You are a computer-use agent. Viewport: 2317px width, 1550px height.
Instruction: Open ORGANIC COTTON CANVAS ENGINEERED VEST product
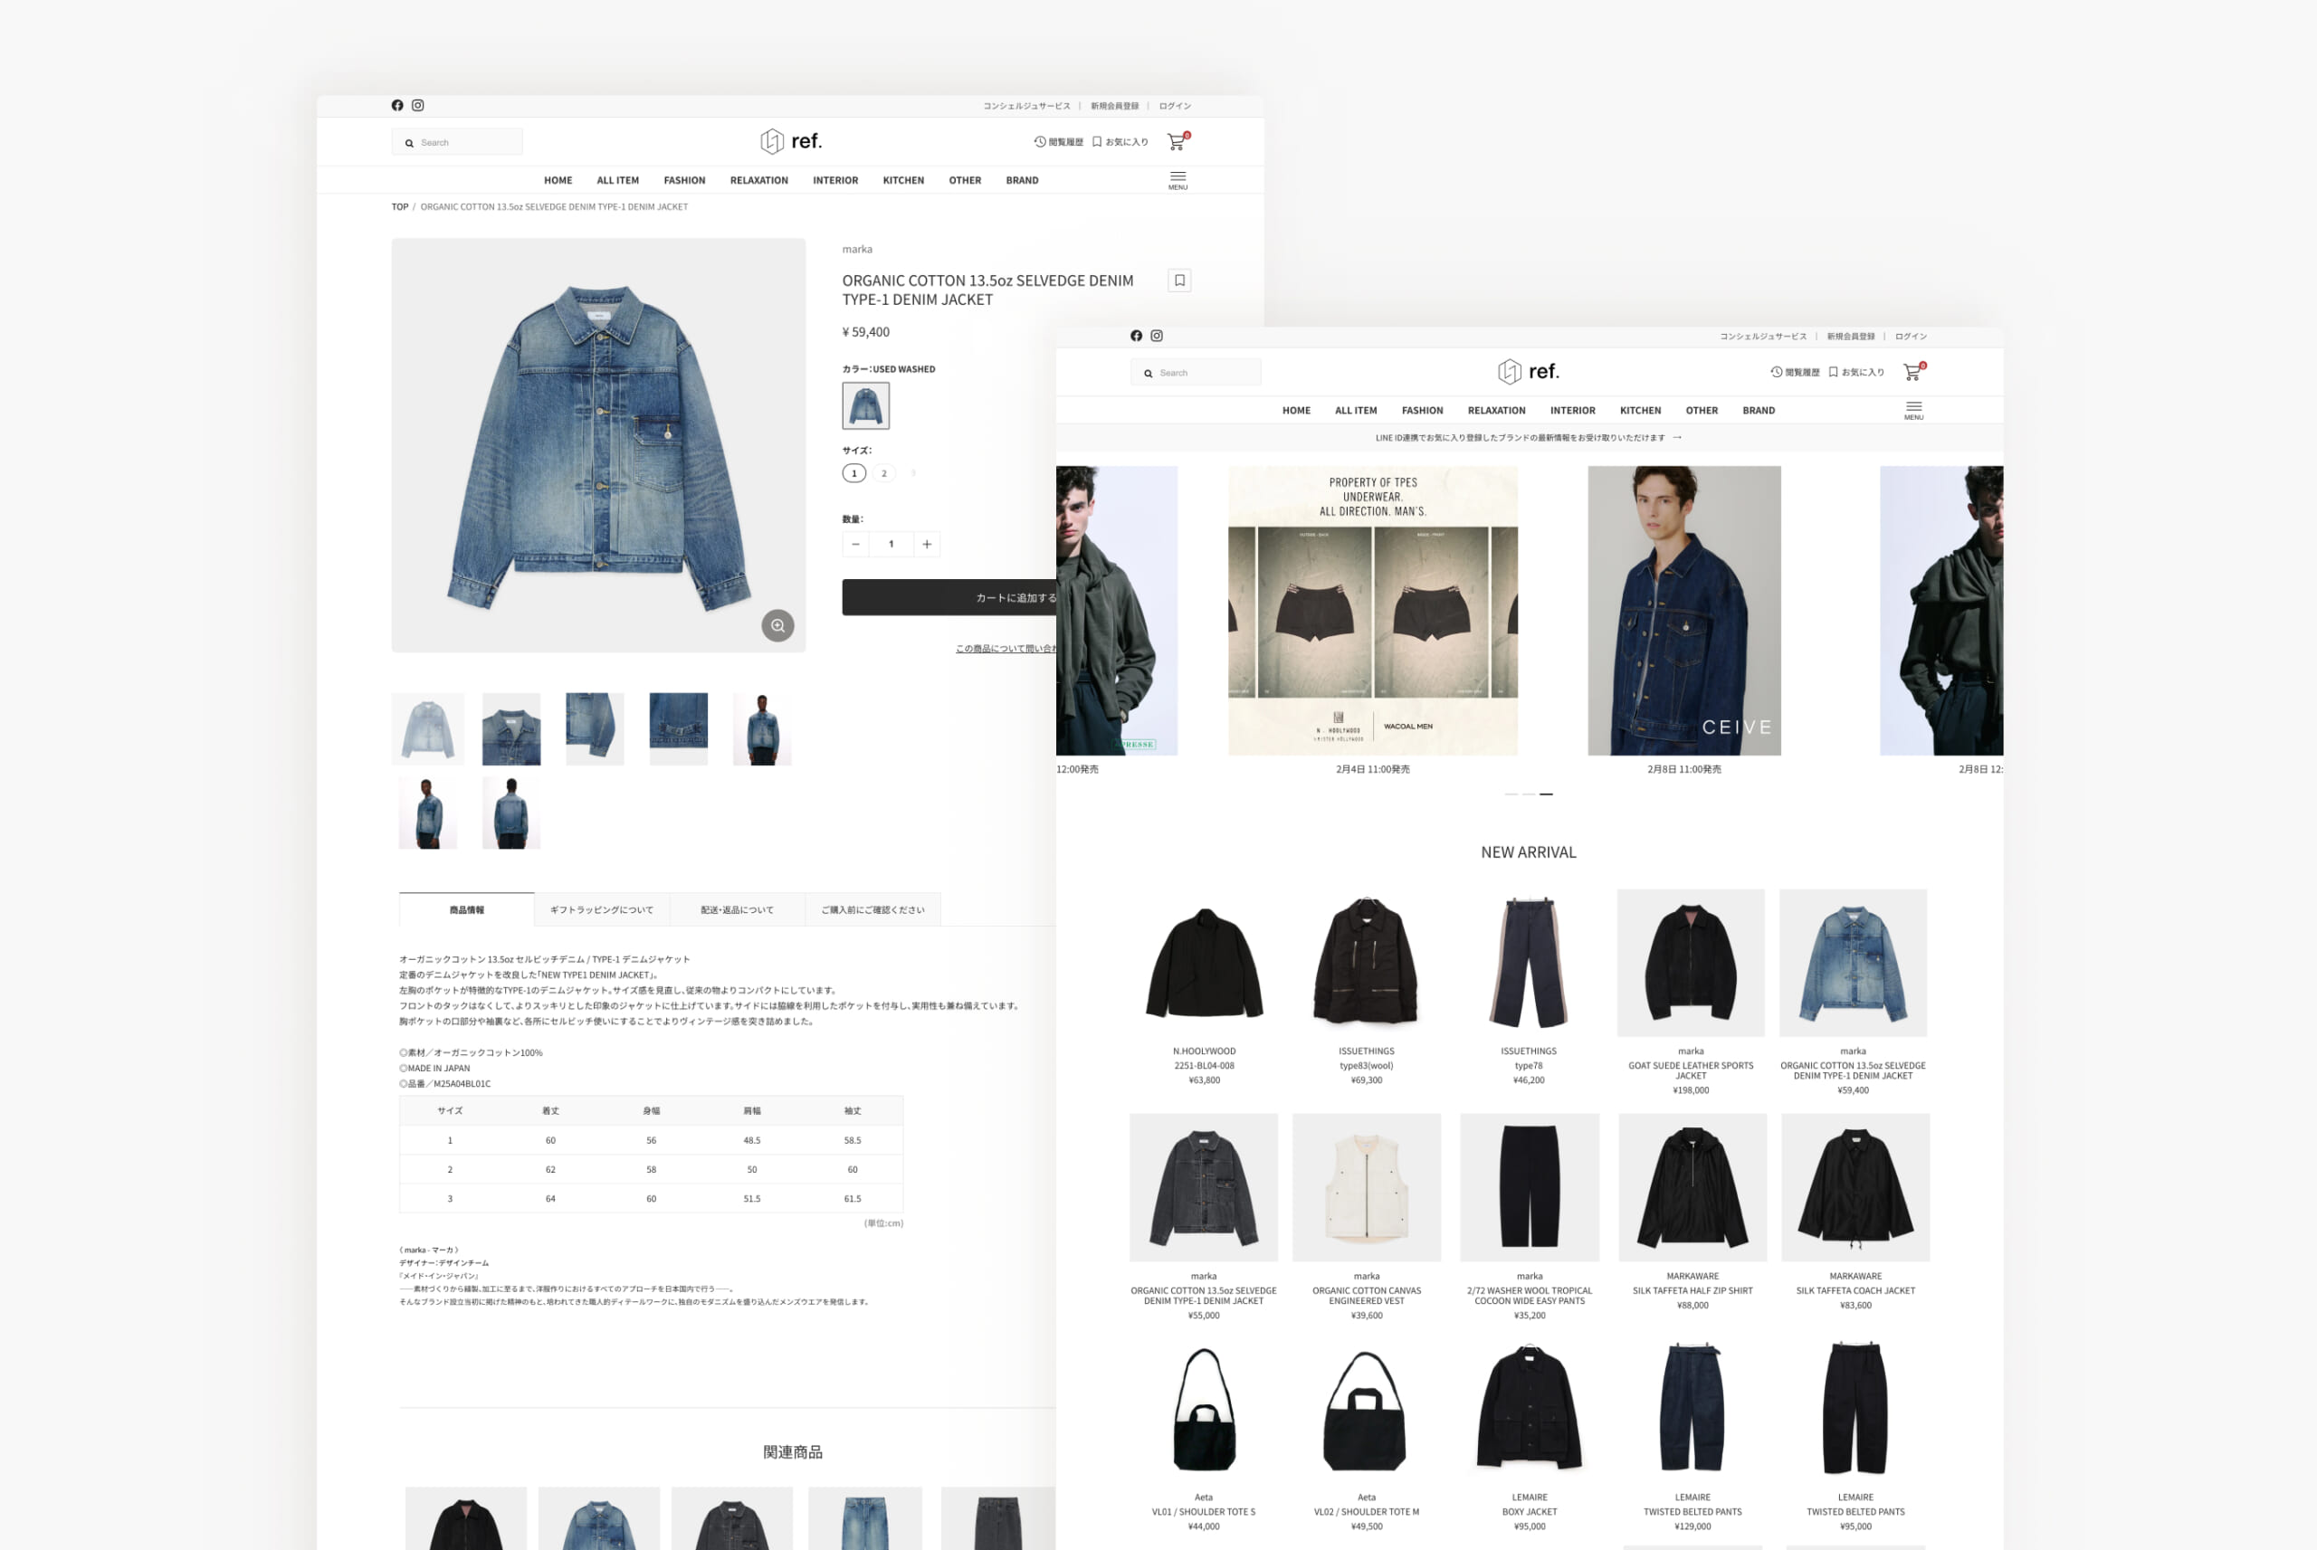click(1366, 1216)
